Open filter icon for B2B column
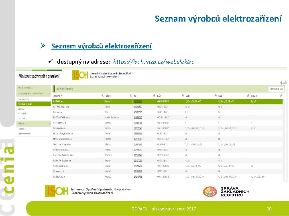 tap(216, 96)
